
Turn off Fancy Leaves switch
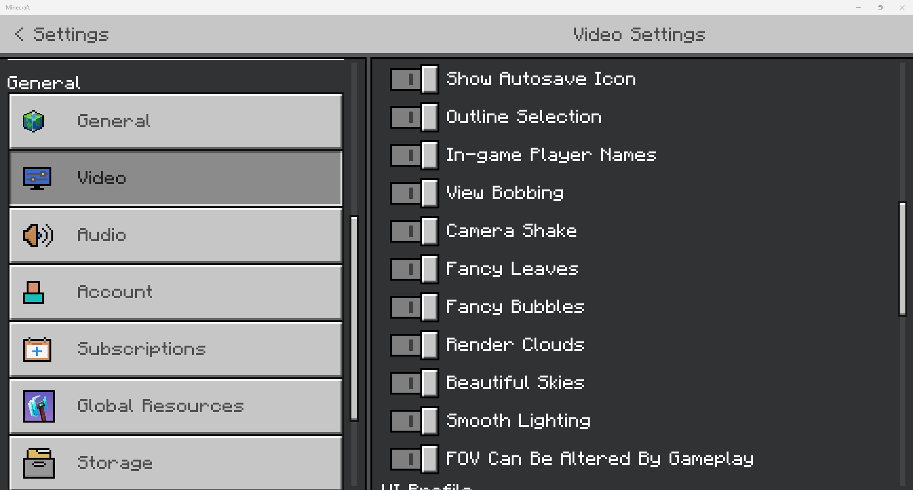tap(414, 269)
